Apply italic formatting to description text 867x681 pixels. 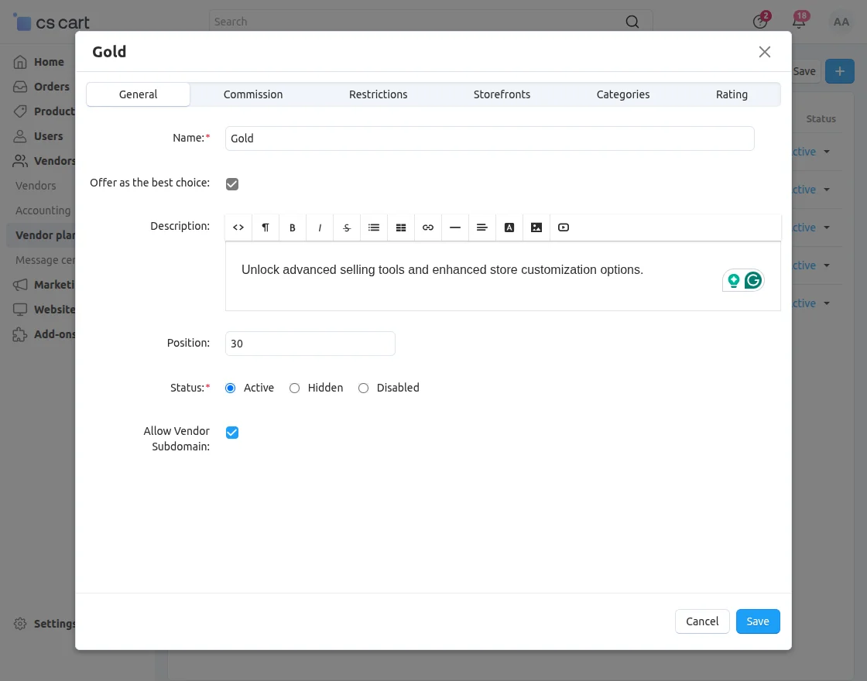pyautogui.click(x=319, y=227)
